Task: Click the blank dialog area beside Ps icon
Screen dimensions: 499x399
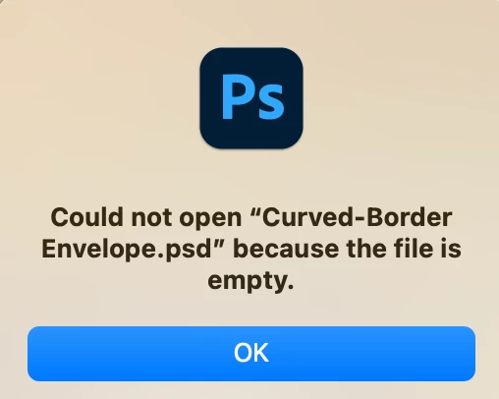Action: pos(98,98)
